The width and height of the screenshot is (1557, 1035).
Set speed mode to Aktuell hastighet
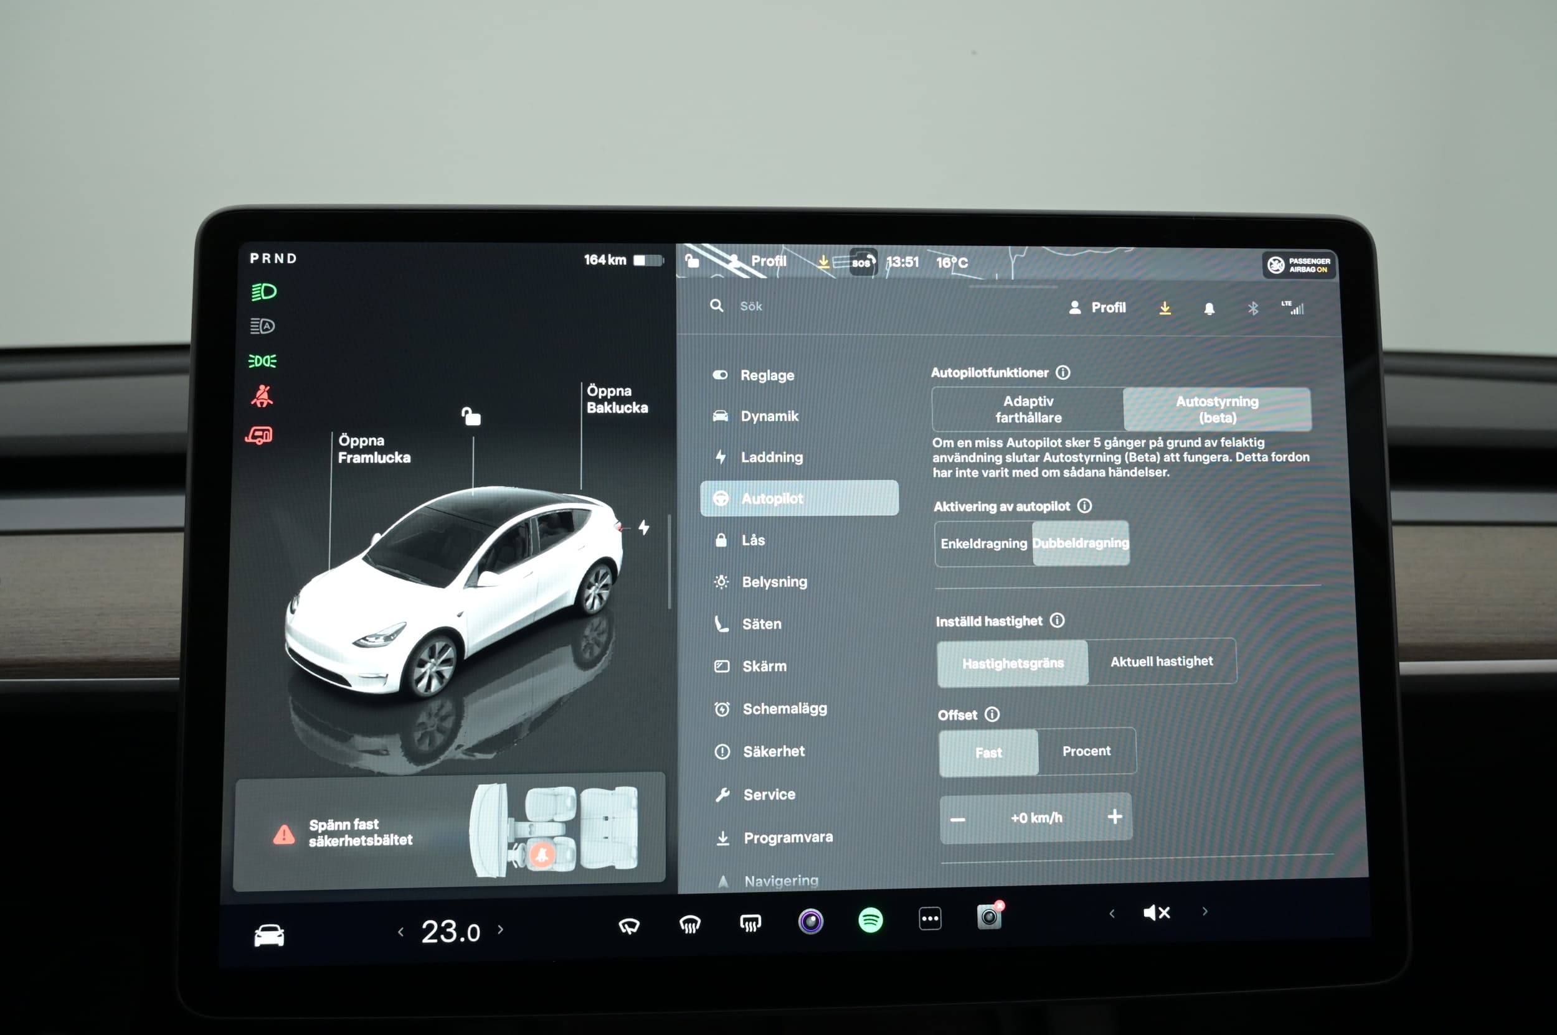[1161, 662]
